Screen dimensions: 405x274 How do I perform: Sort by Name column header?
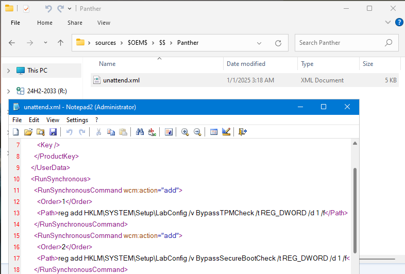[x=107, y=64]
